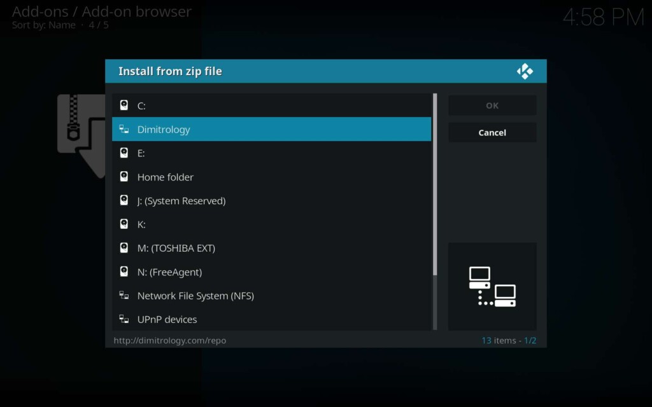This screenshot has height=407, width=652.
Task: Open Network File System (NFS)
Action: coord(271,295)
